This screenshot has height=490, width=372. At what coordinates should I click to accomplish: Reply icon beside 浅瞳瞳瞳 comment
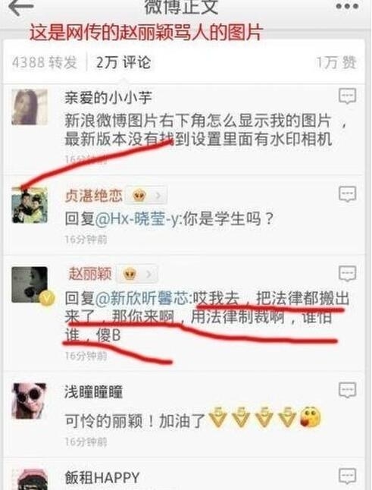(347, 390)
